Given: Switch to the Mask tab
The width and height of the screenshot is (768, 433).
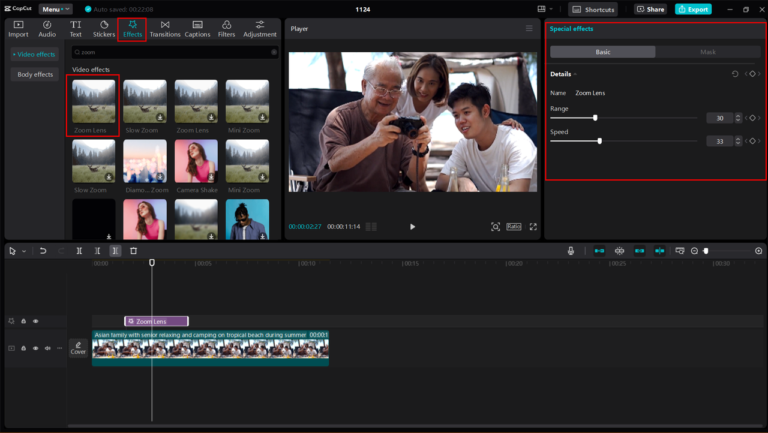Looking at the screenshot, I should [x=708, y=52].
